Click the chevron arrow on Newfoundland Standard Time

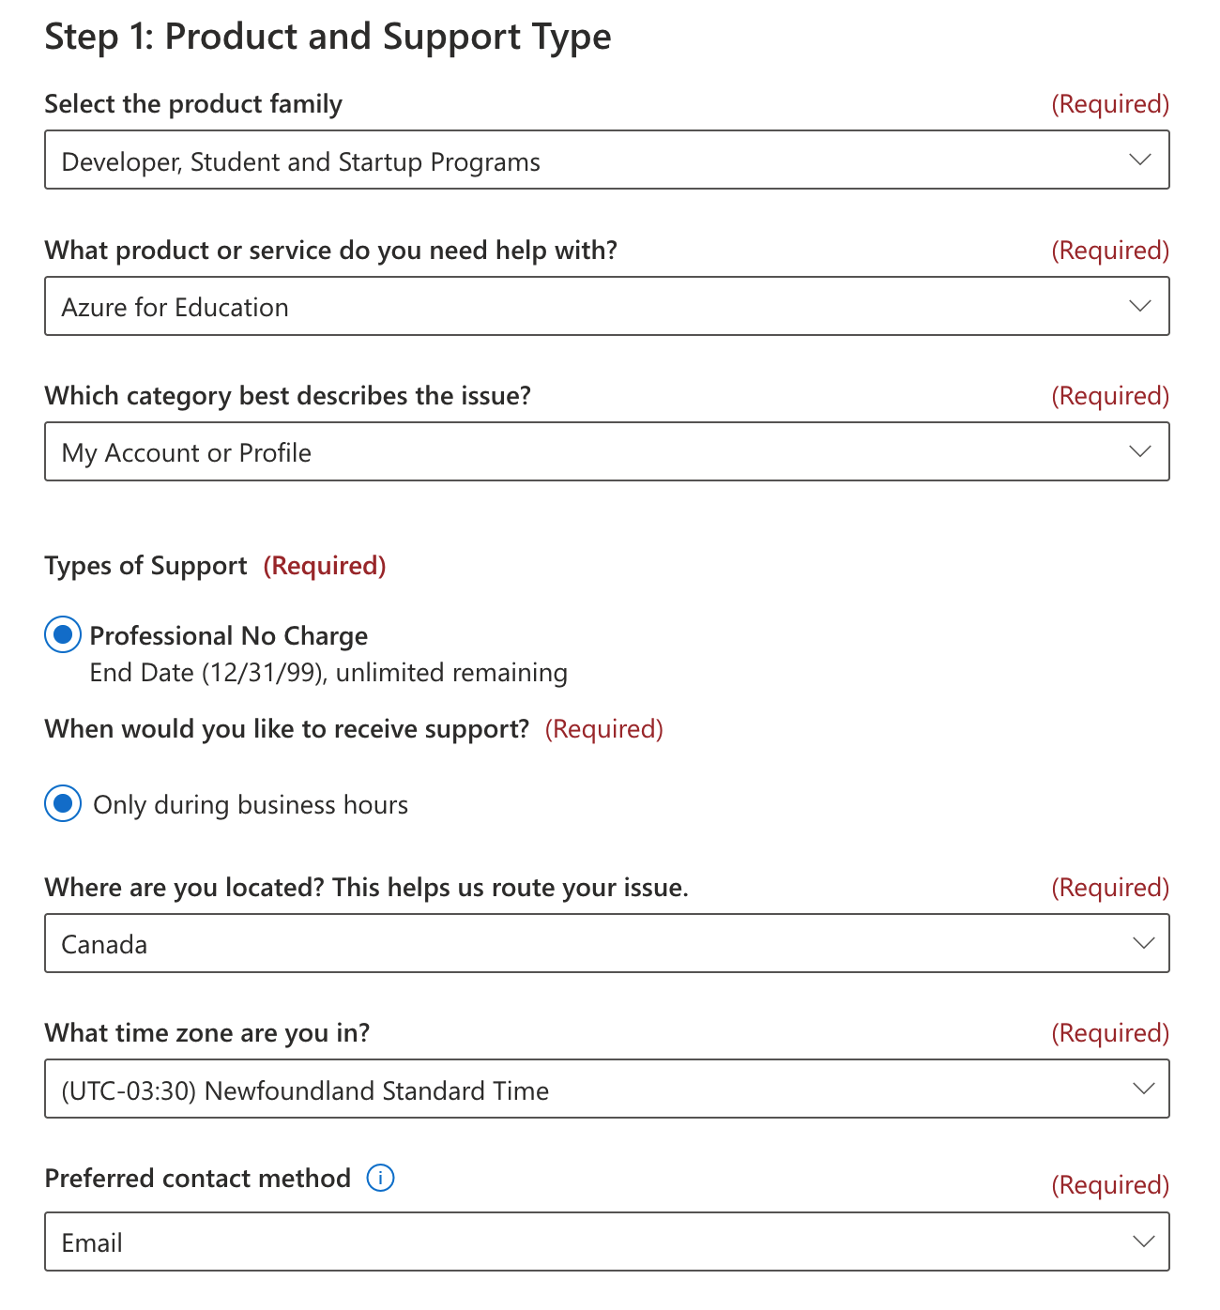point(1143,1089)
